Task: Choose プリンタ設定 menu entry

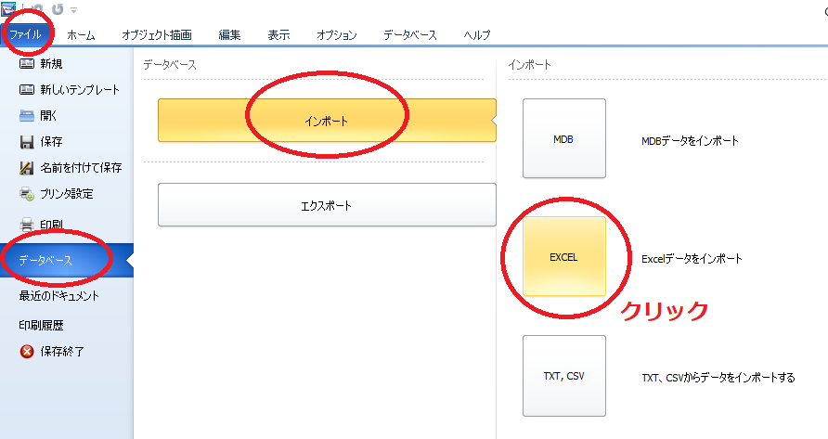Action: (67, 194)
